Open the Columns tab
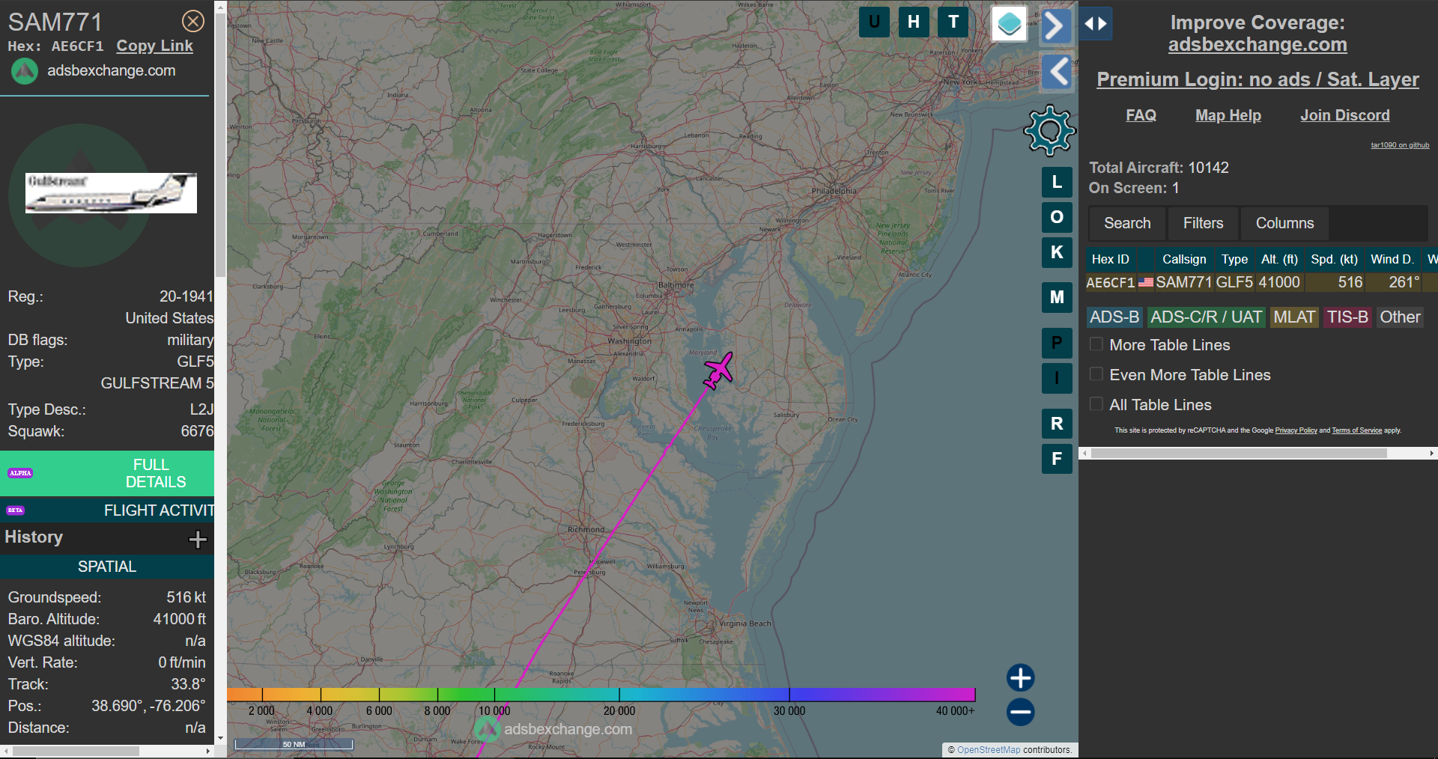The image size is (1438, 759). [1284, 223]
